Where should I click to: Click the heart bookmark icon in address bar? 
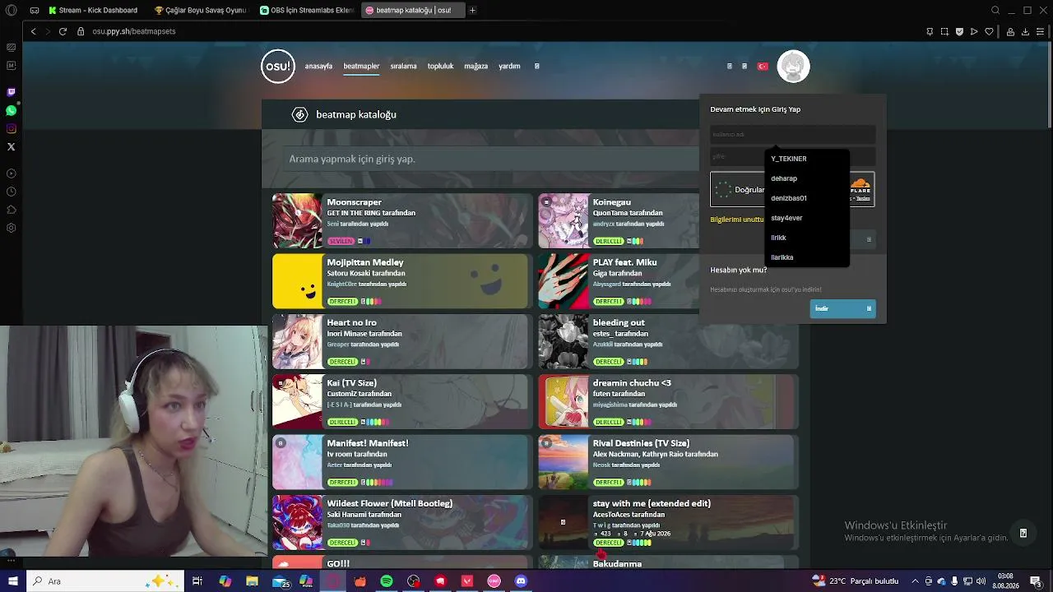990,31
